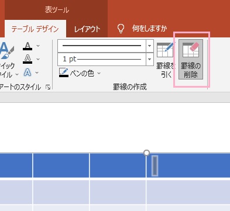Open the ペンの色 dropdown arrow
Image resolution: width=230 pixels, height=211 pixels.
99,73
